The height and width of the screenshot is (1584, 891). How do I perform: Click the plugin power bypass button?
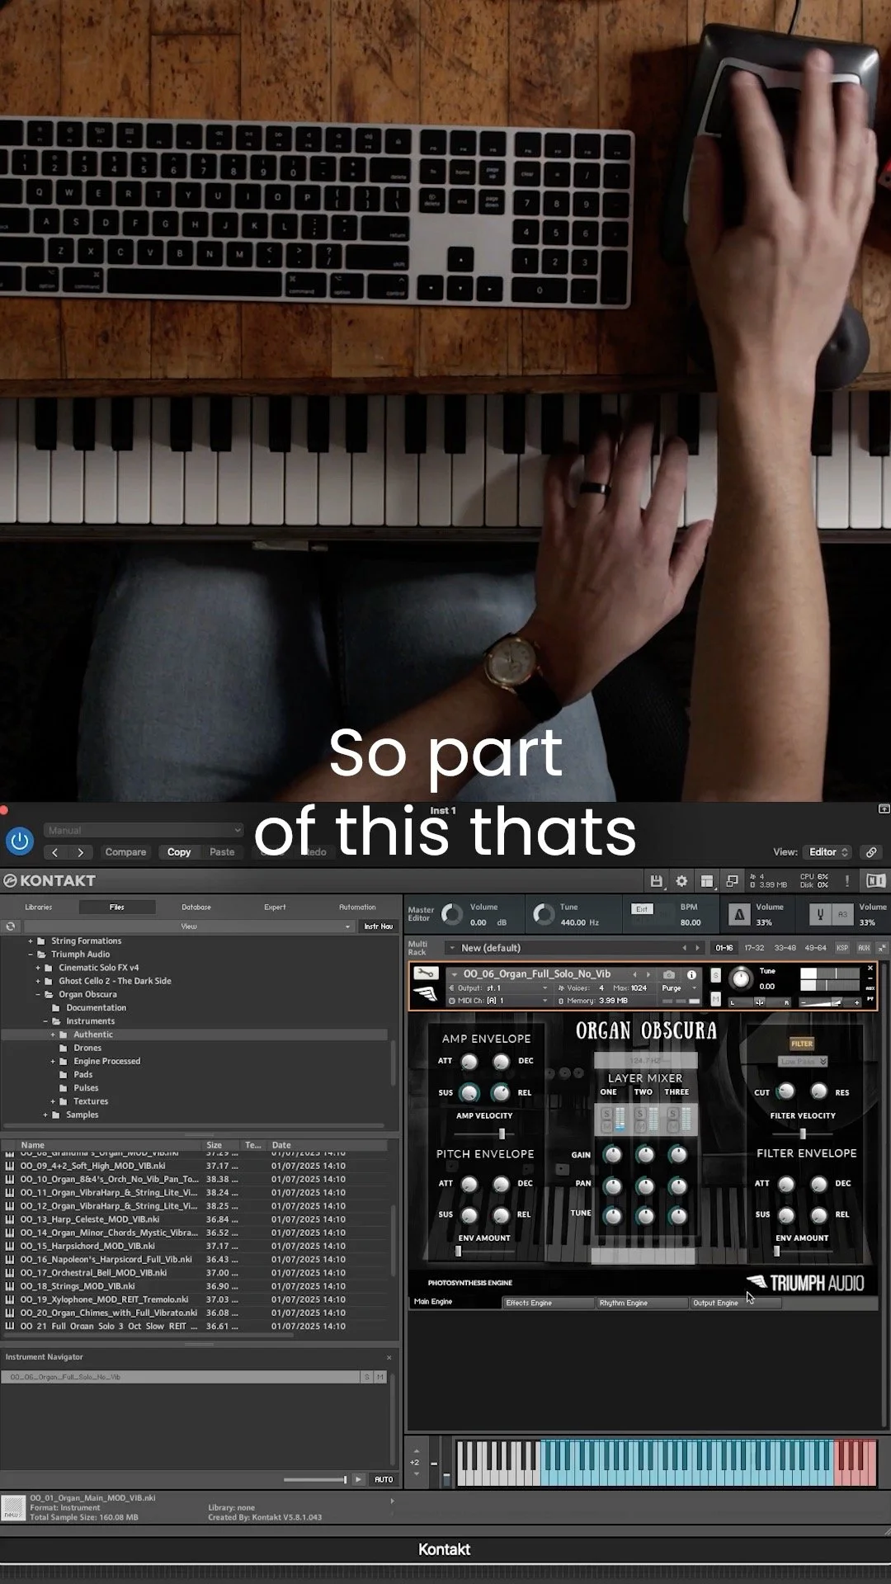[x=20, y=841]
